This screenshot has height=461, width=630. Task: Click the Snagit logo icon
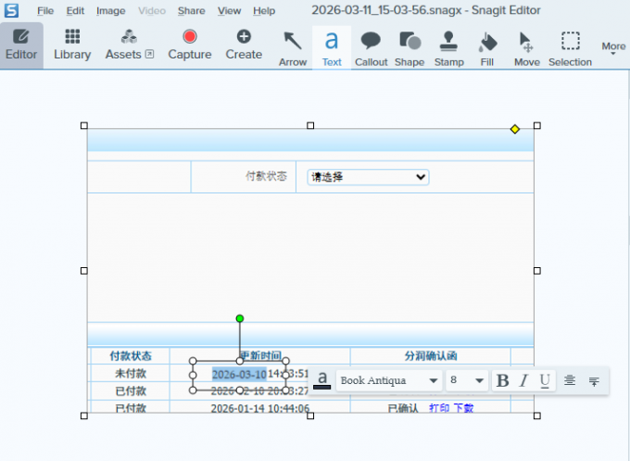(12, 10)
